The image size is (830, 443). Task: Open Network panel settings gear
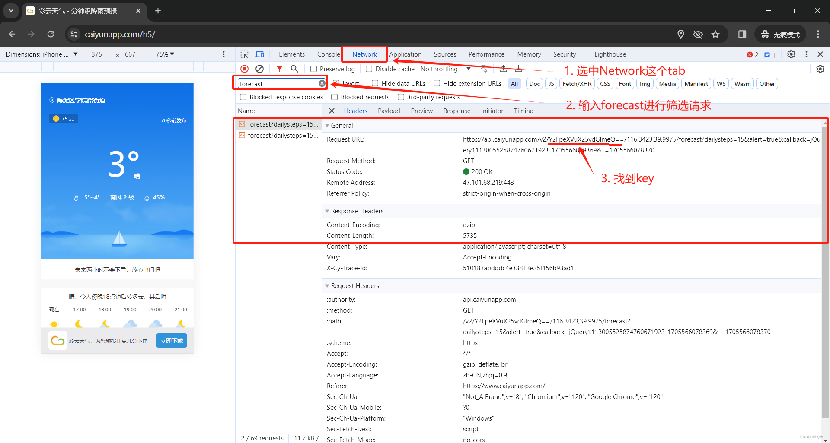(x=820, y=69)
